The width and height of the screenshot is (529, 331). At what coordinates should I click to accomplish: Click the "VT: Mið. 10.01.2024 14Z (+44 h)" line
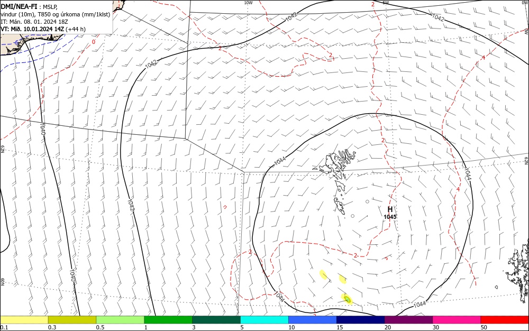click(43, 29)
